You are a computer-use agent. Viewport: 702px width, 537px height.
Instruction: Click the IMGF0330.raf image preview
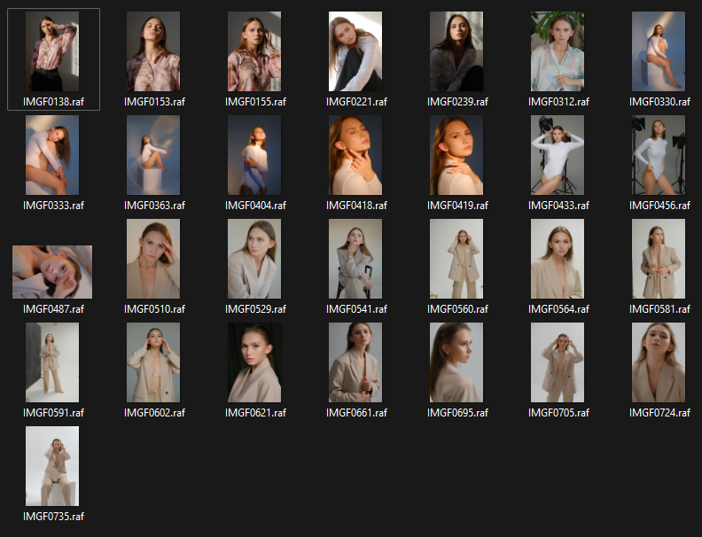click(659, 51)
